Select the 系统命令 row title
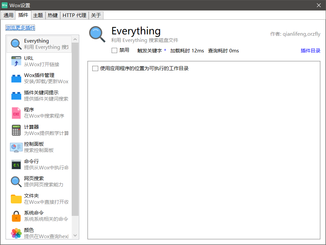Viewport: 326px width, 245px height. pyautogui.click(x=34, y=213)
